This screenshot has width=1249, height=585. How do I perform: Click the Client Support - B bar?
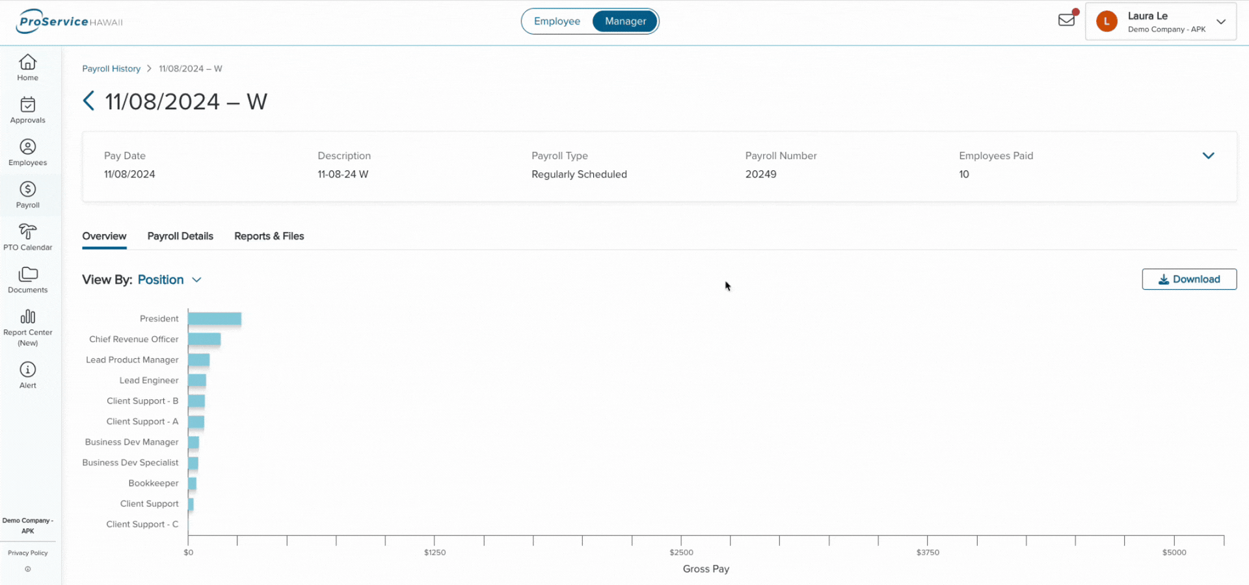coord(196,401)
